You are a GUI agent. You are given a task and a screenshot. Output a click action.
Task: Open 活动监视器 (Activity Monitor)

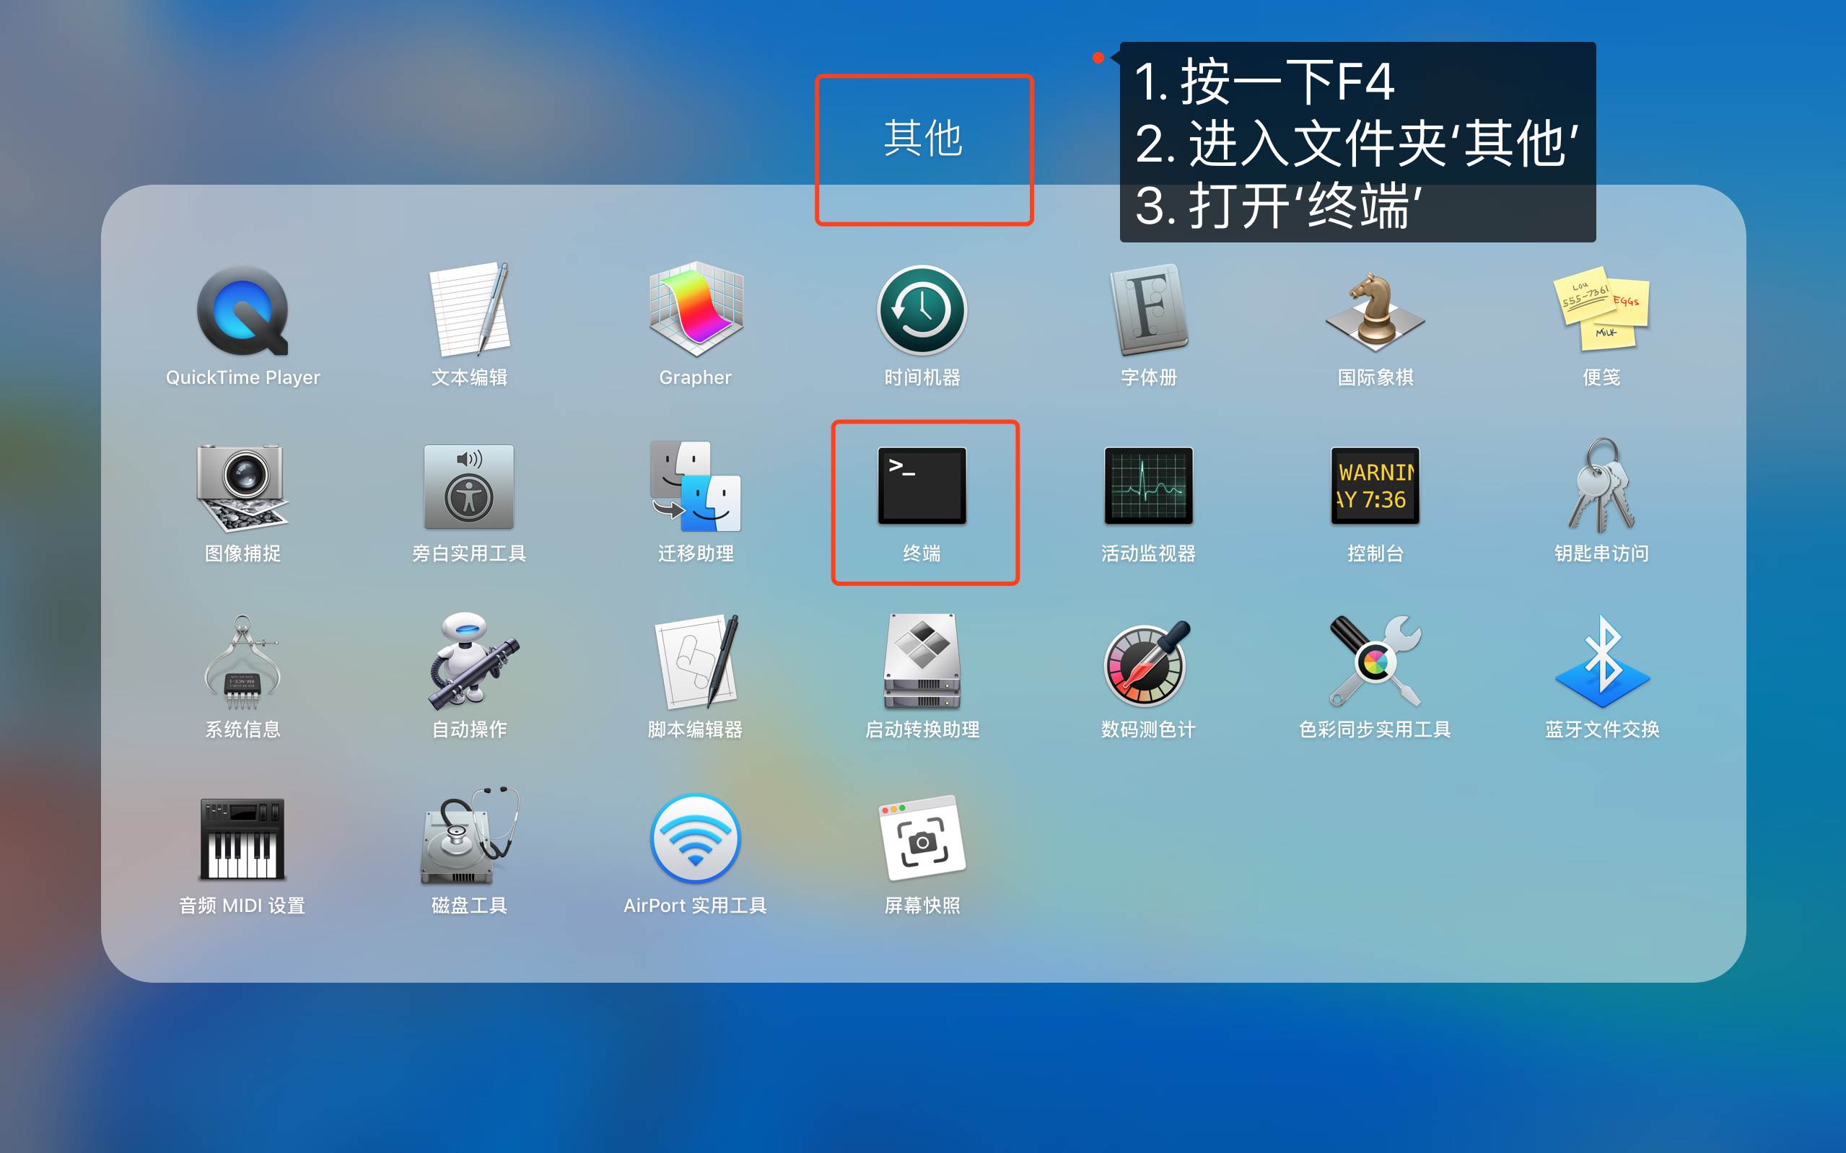pos(1147,488)
